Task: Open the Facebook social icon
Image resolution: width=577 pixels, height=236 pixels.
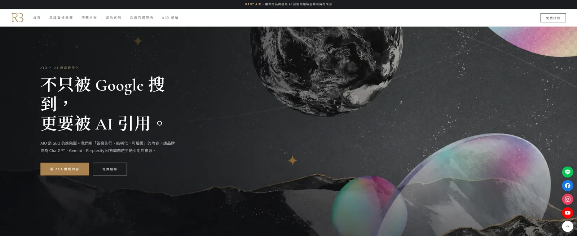Action: tap(568, 186)
